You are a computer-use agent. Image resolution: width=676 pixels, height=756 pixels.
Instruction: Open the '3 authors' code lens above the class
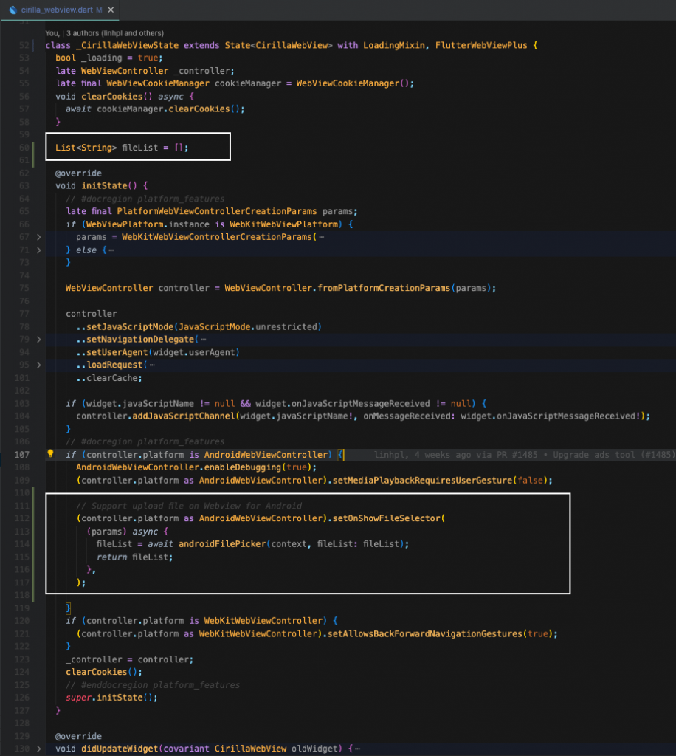point(104,33)
